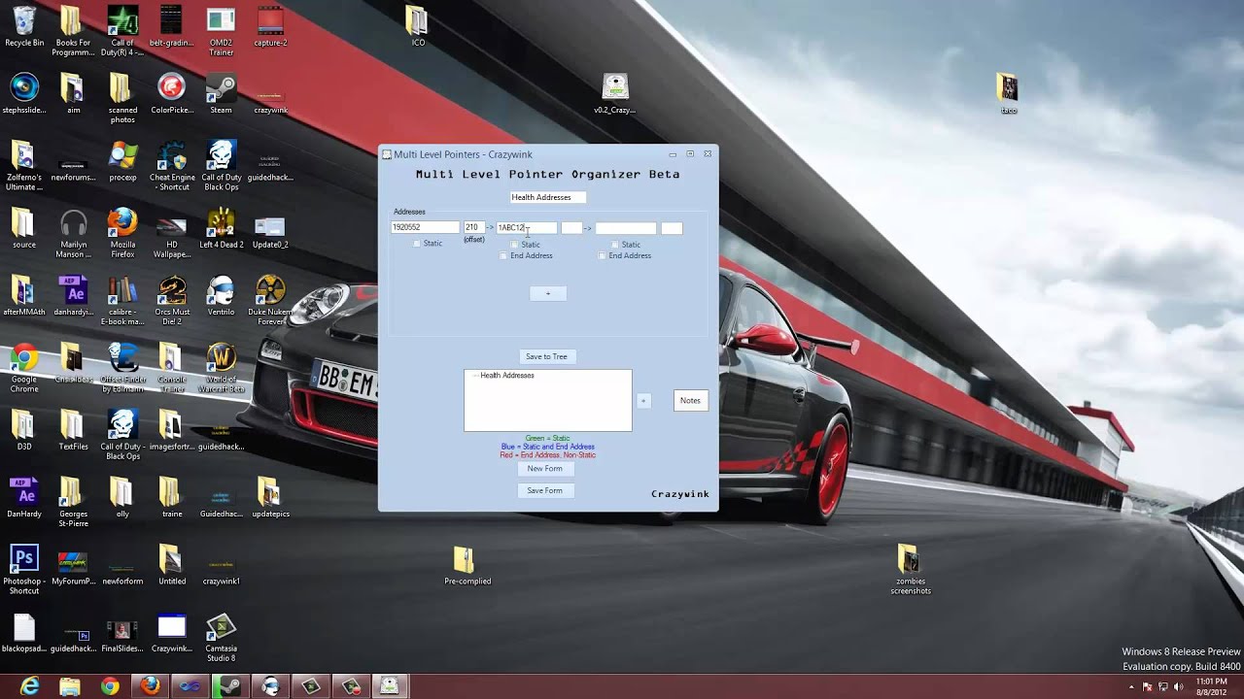Click the Notes button
The width and height of the screenshot is (1244, 699).
click(x=690, y=400)
